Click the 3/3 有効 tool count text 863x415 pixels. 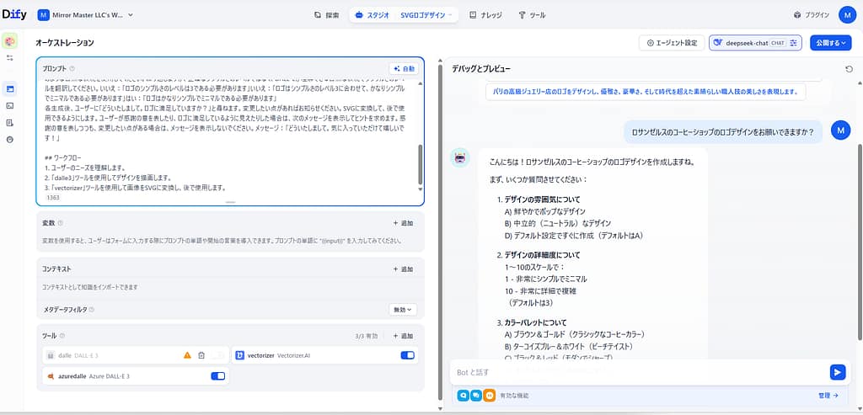coord(367,336)
